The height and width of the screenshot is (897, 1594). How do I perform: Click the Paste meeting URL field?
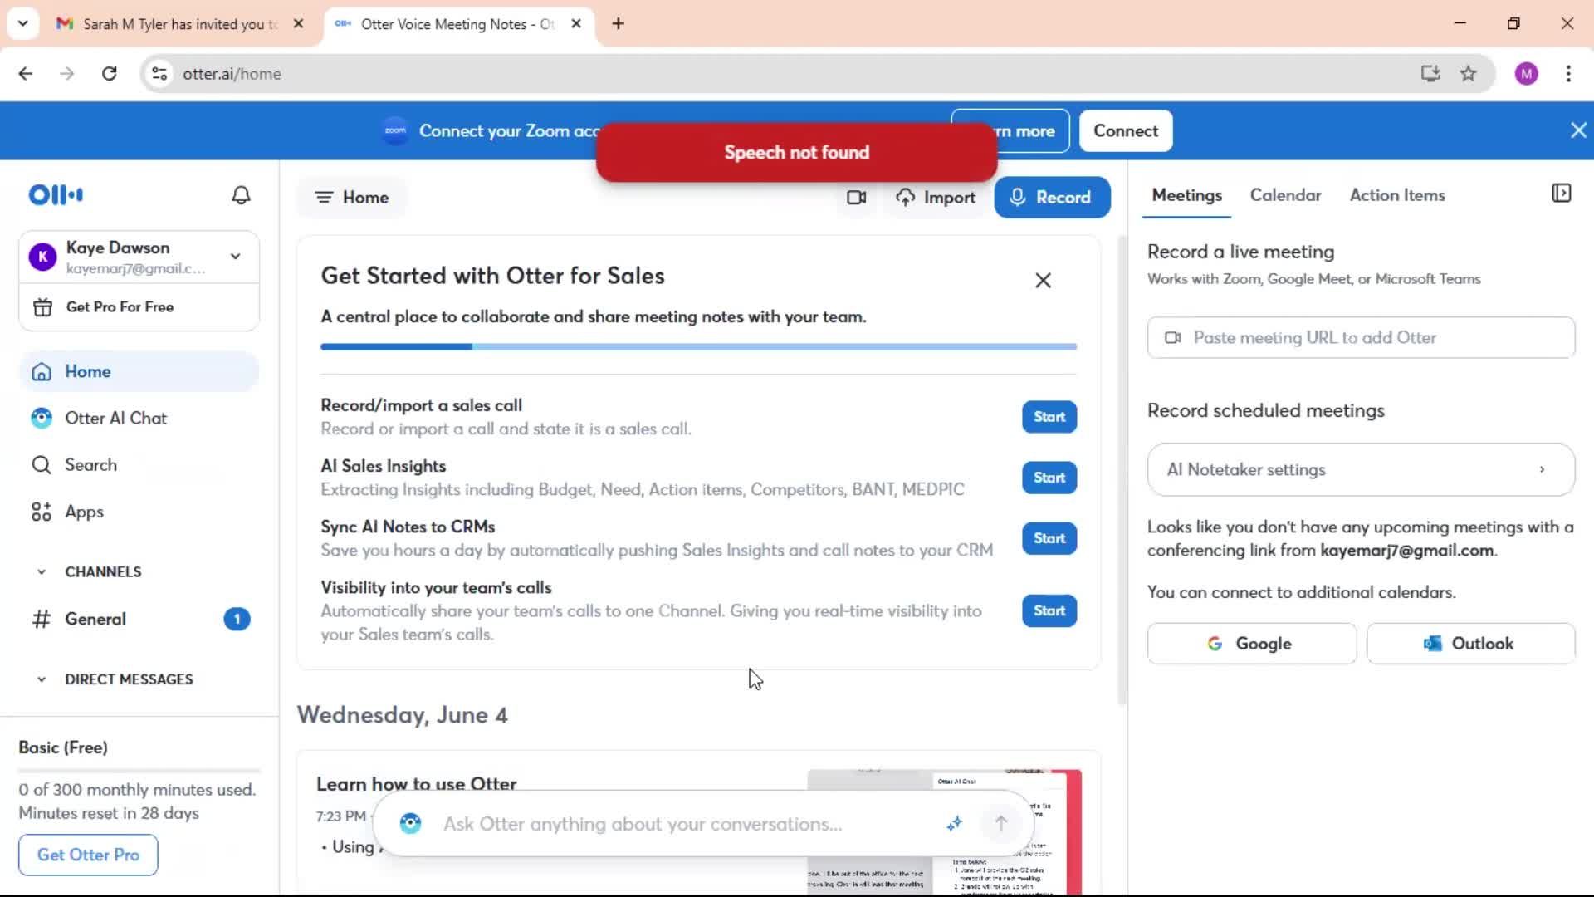[1361, 338]
